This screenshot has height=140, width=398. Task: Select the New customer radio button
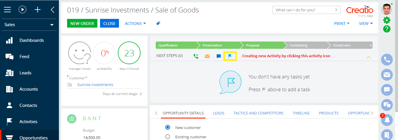point(168,127)
